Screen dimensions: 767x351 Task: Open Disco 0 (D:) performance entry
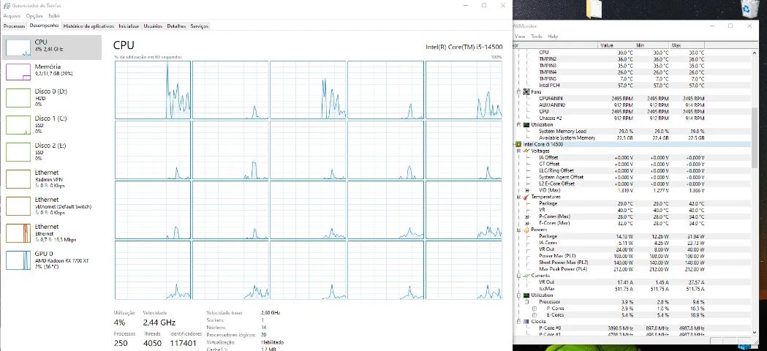coord(52,97)
